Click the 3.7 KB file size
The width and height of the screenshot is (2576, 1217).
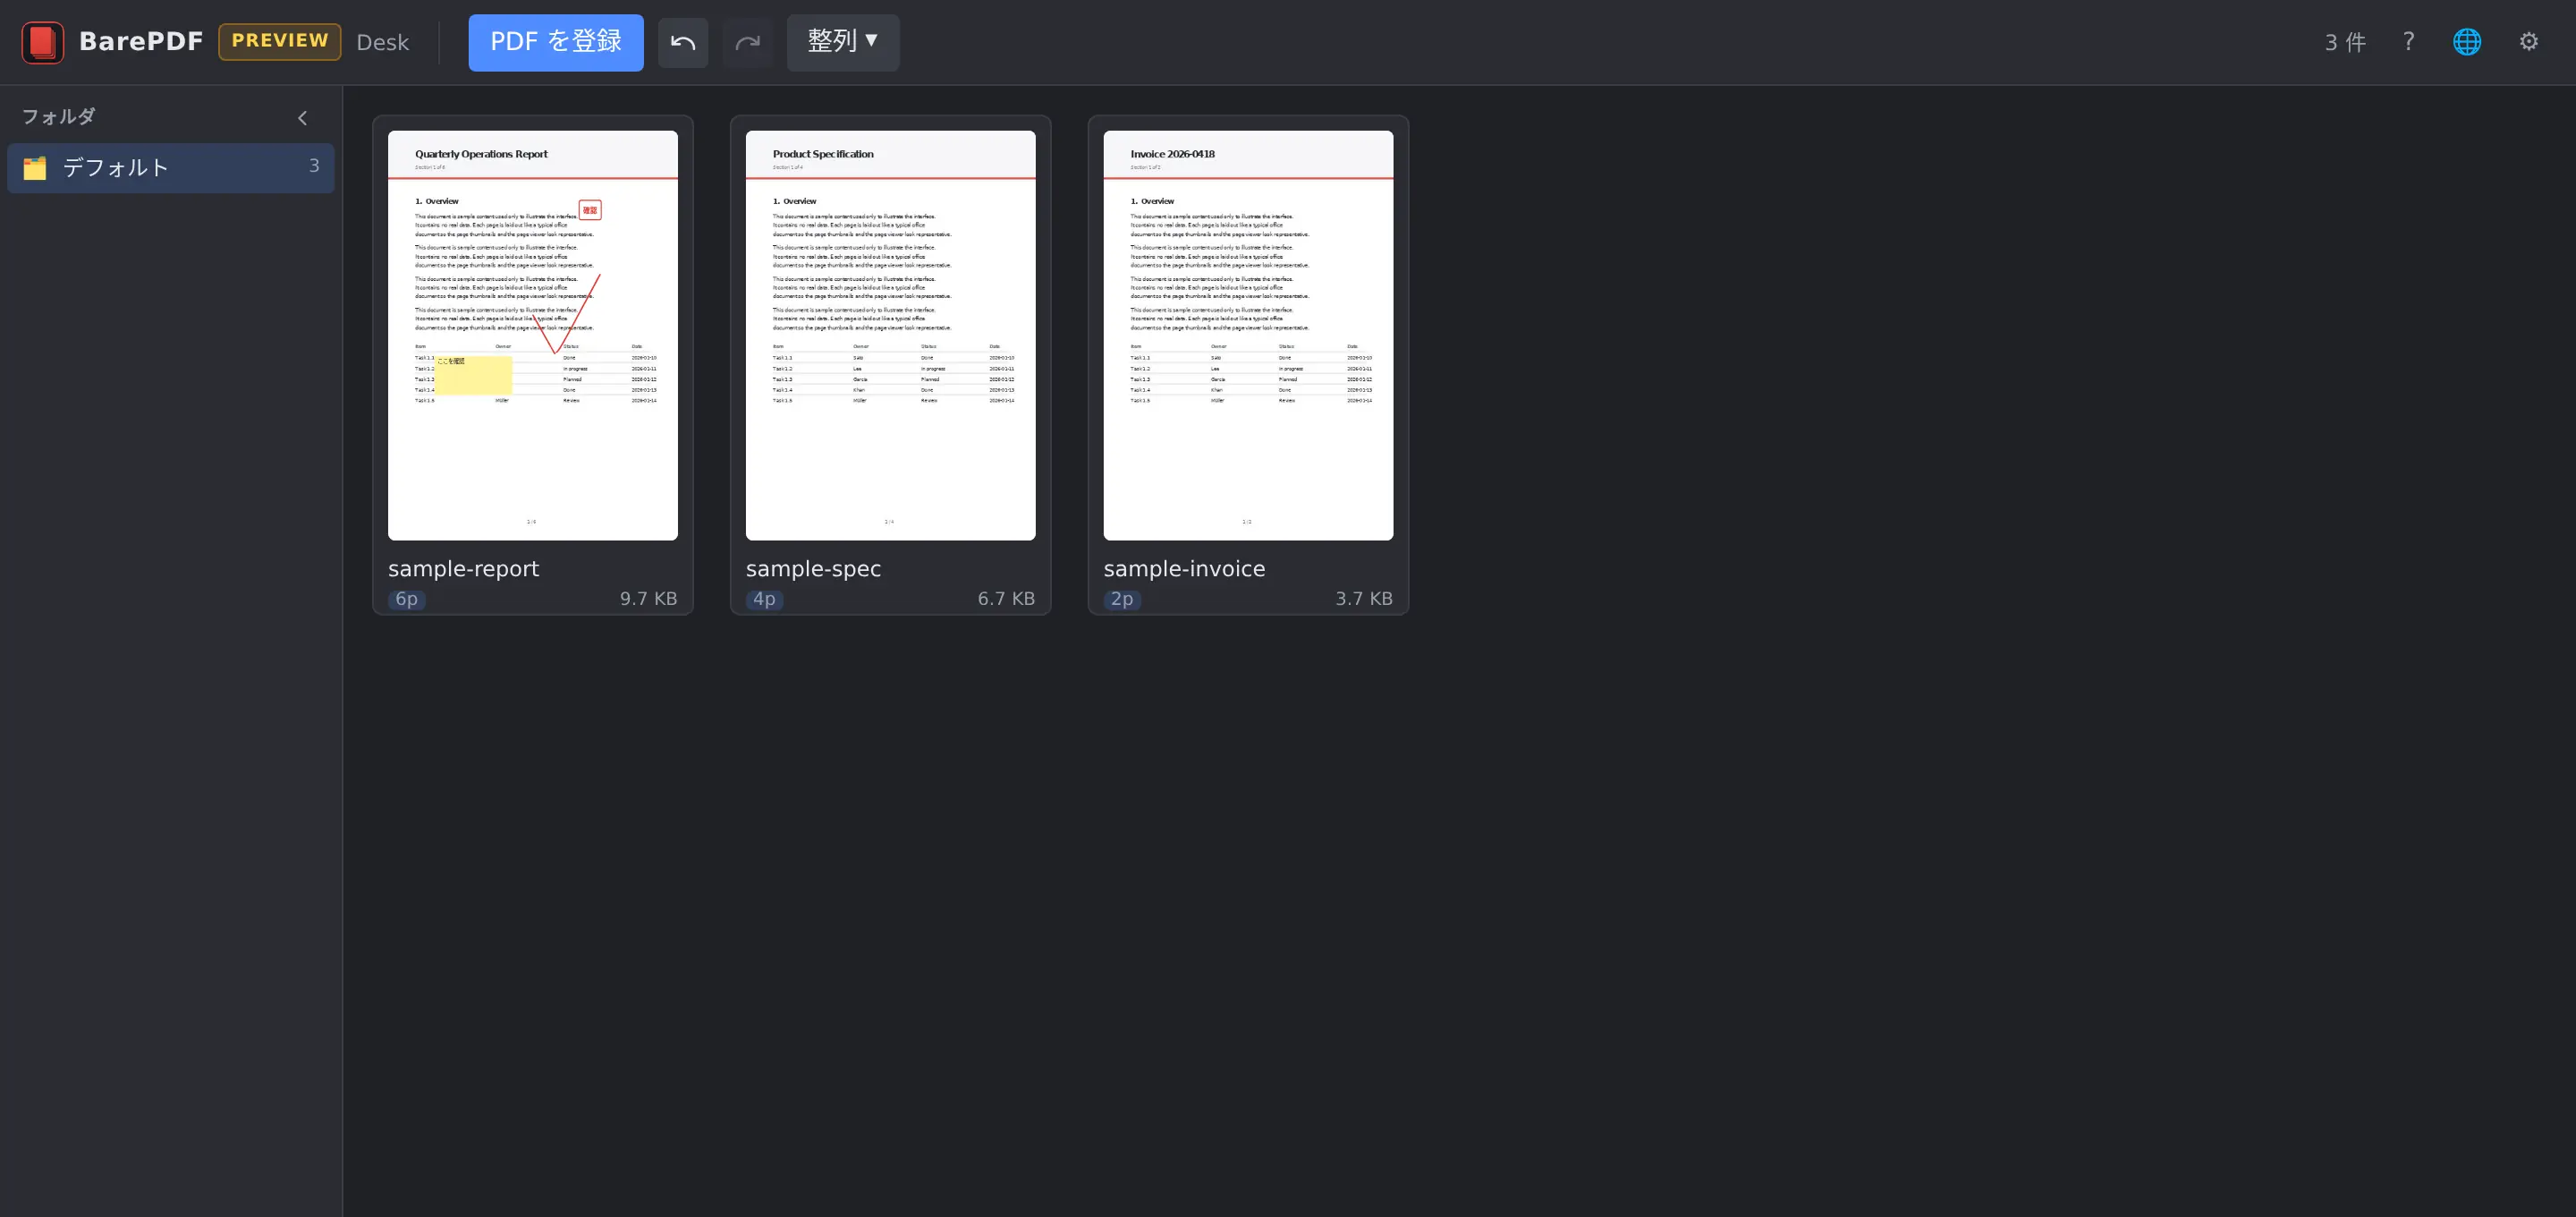(1364, 599)
